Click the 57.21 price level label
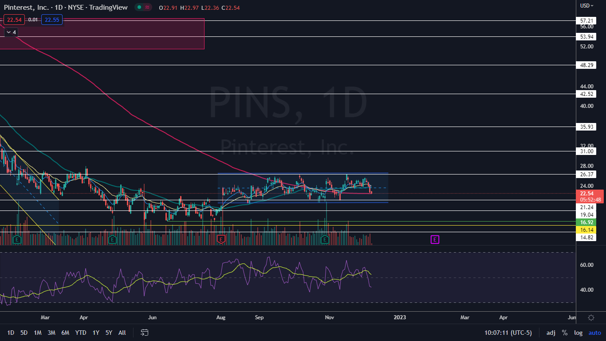Screen dimensions: 606x341 [587, 20]
